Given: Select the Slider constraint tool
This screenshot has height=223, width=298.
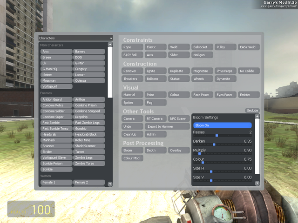Looking at the screenshot, I should pyautogui.click(x=179, y=55).
